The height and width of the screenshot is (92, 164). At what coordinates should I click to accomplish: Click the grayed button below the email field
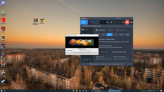tap(82, 53)
